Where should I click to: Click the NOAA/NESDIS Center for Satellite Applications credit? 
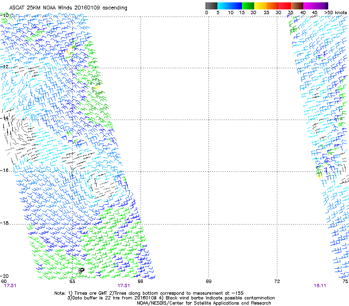204,303
